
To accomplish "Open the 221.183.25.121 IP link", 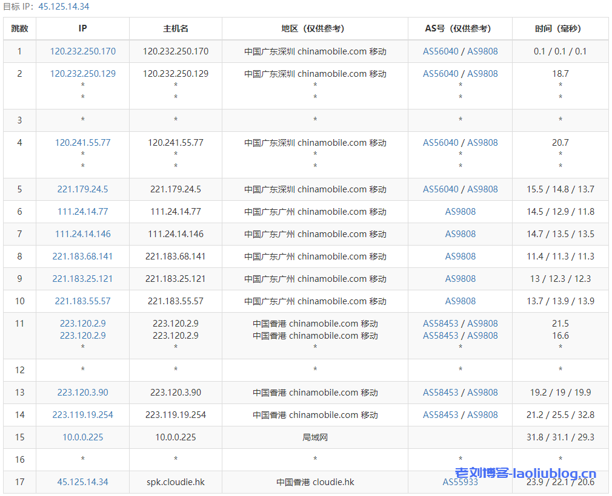I will click(82, 279).
